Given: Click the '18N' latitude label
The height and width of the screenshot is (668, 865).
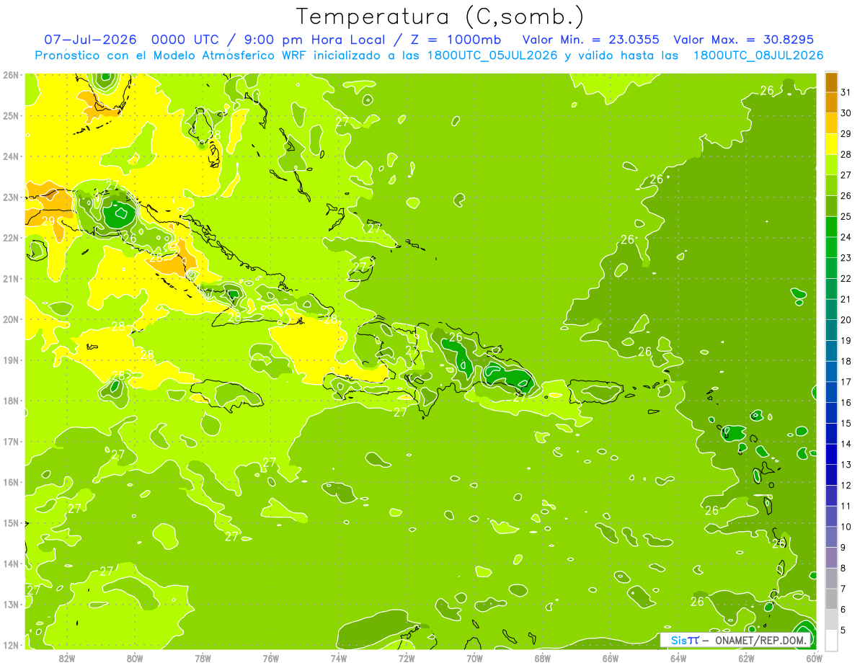Looking at the screenshot, I should pyautogui.click(x=11, y=401).
